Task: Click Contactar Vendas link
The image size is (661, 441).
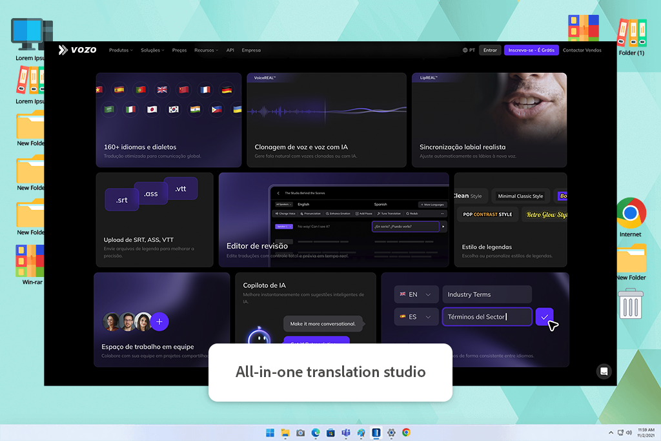Action: tap(582, 50)
